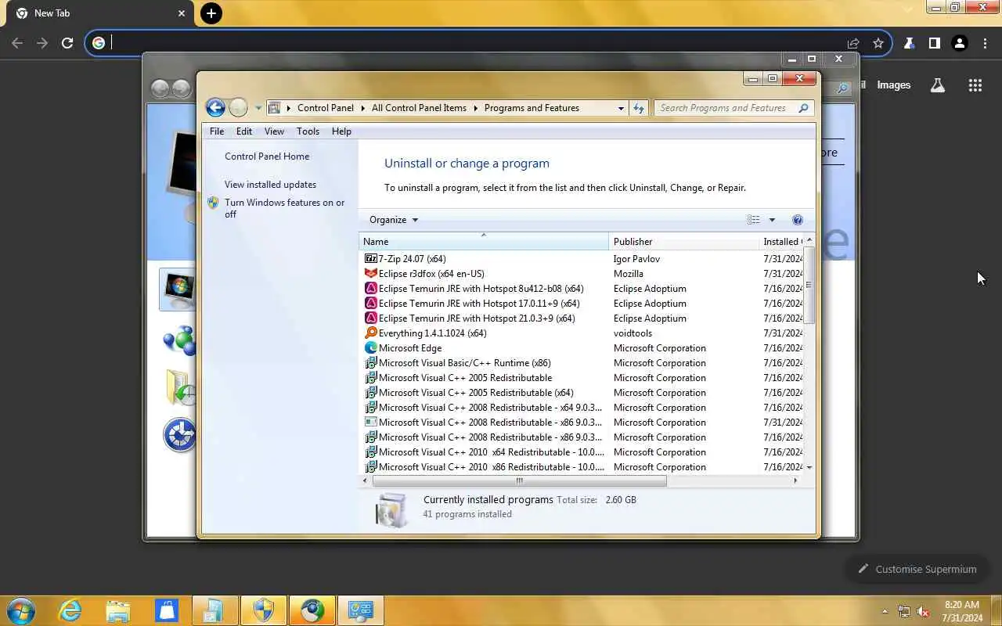Open View installed updates link
Screen dimensions: 1002x626
coord(270,185)
